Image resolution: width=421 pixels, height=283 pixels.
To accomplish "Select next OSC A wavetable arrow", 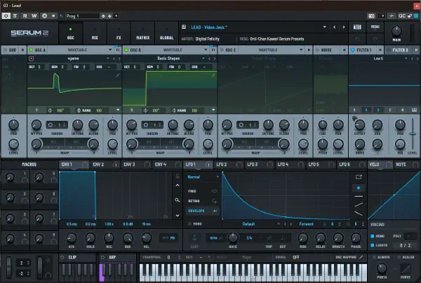I will click(x=119, y=58).
